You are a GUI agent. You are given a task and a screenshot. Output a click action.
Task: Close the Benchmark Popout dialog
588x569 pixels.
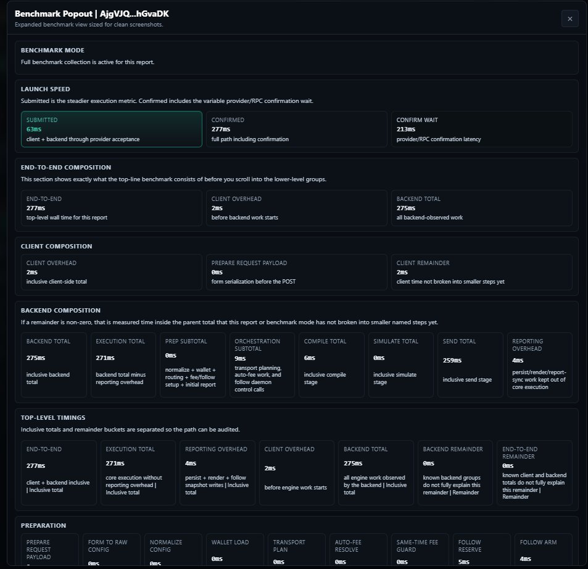[x=569, y=18]
